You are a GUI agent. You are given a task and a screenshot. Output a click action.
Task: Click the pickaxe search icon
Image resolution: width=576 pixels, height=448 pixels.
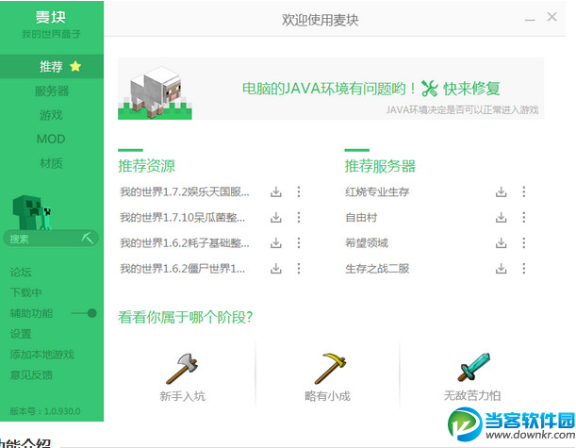[88, 238]
